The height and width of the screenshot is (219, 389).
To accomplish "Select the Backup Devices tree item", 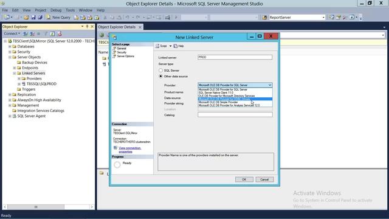I will point(35,63).
